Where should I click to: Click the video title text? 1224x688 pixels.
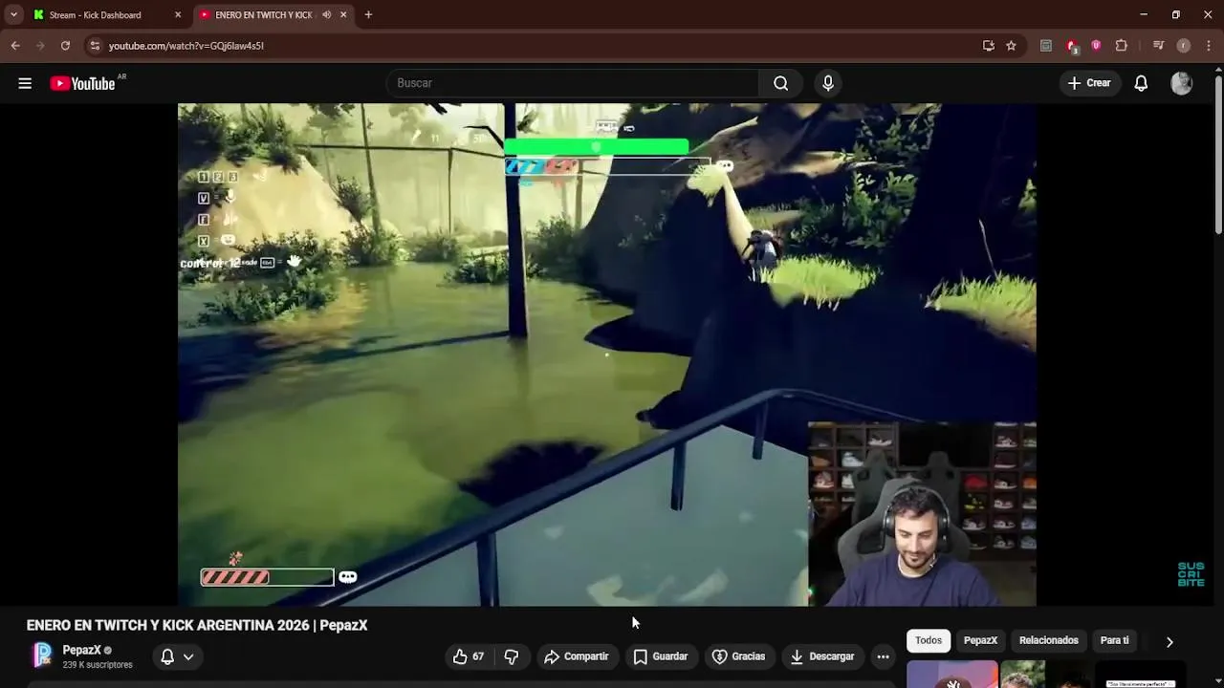197,625
